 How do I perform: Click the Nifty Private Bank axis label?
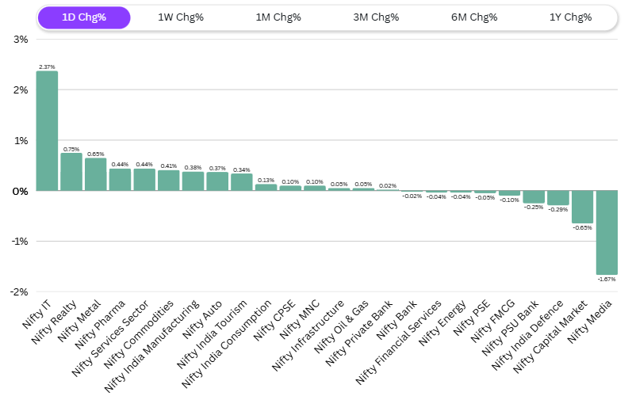pos(358,333)
